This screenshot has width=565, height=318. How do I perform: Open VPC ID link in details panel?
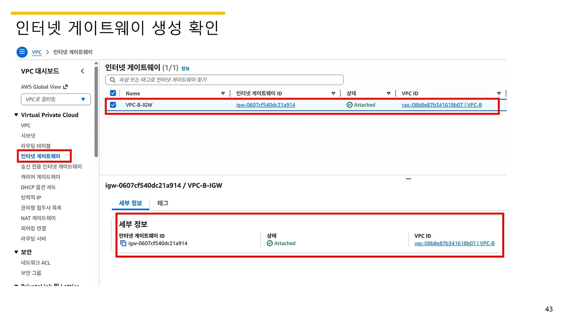454,243
